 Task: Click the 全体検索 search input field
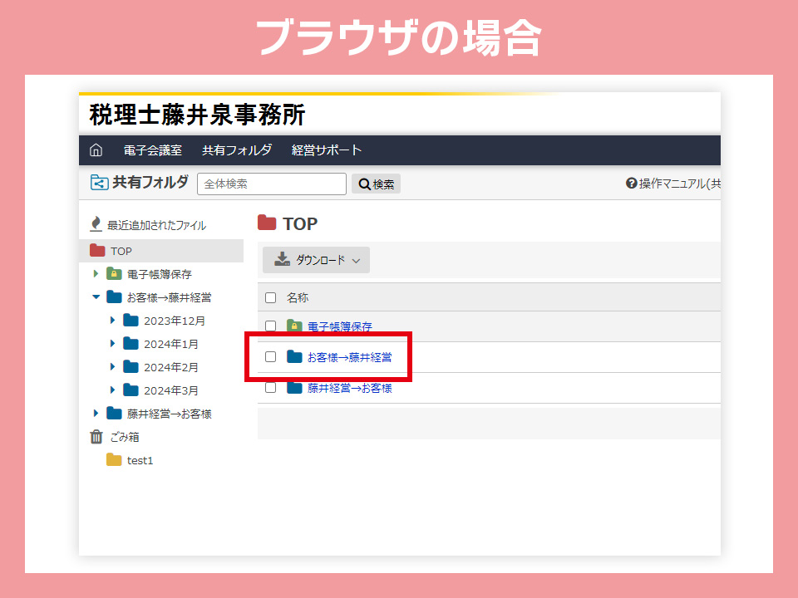point(271,184)
